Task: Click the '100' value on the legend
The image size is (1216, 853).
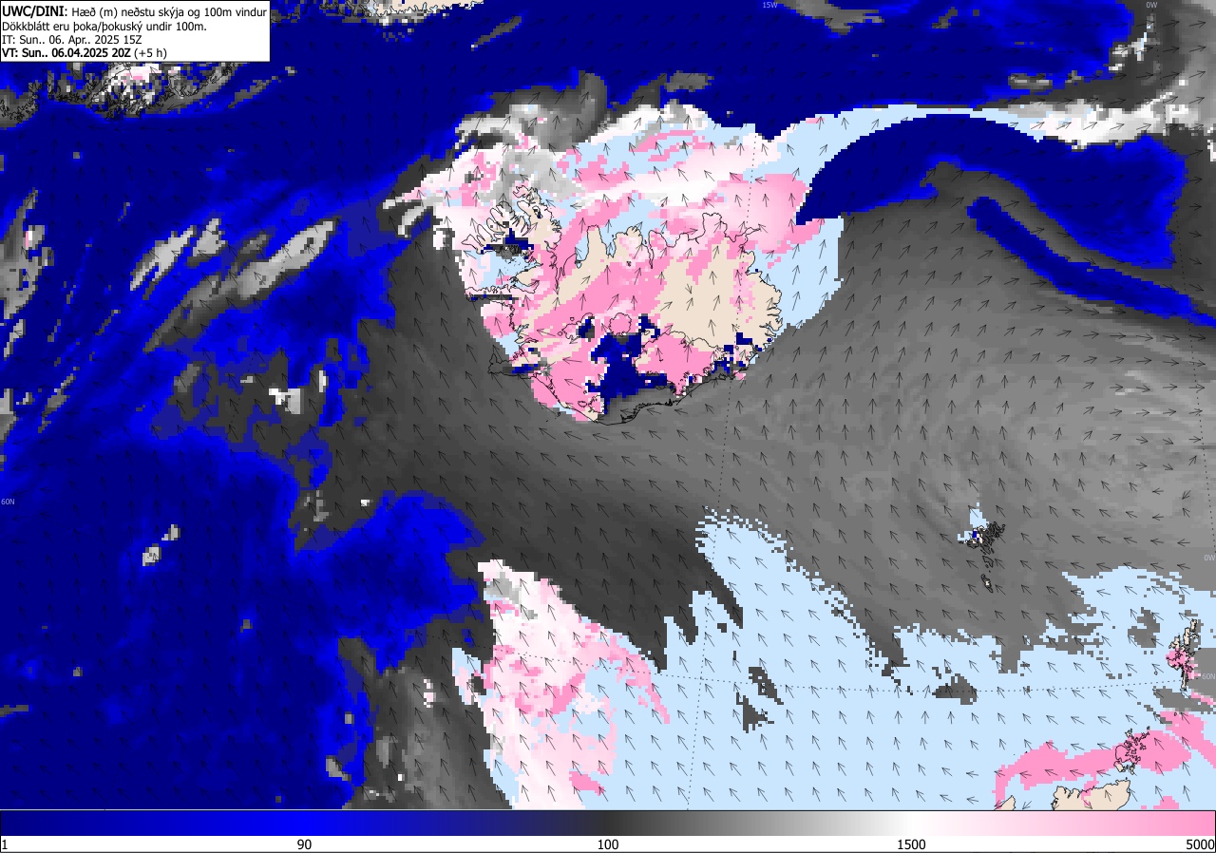Action: pos(608,844)
